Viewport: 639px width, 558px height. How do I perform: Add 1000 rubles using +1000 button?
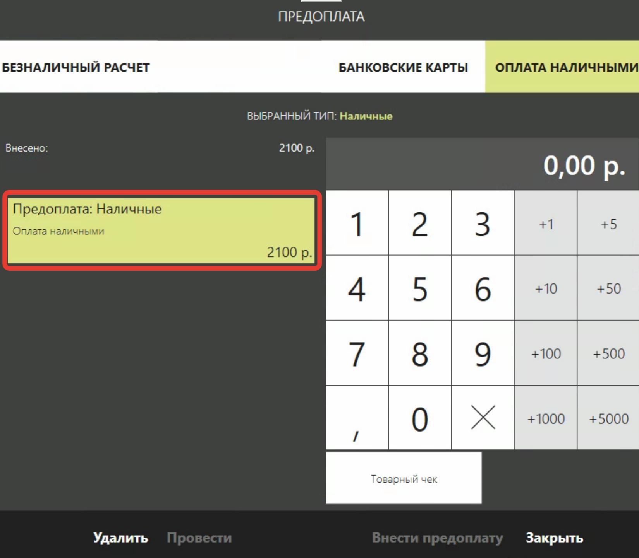[545, 418]
